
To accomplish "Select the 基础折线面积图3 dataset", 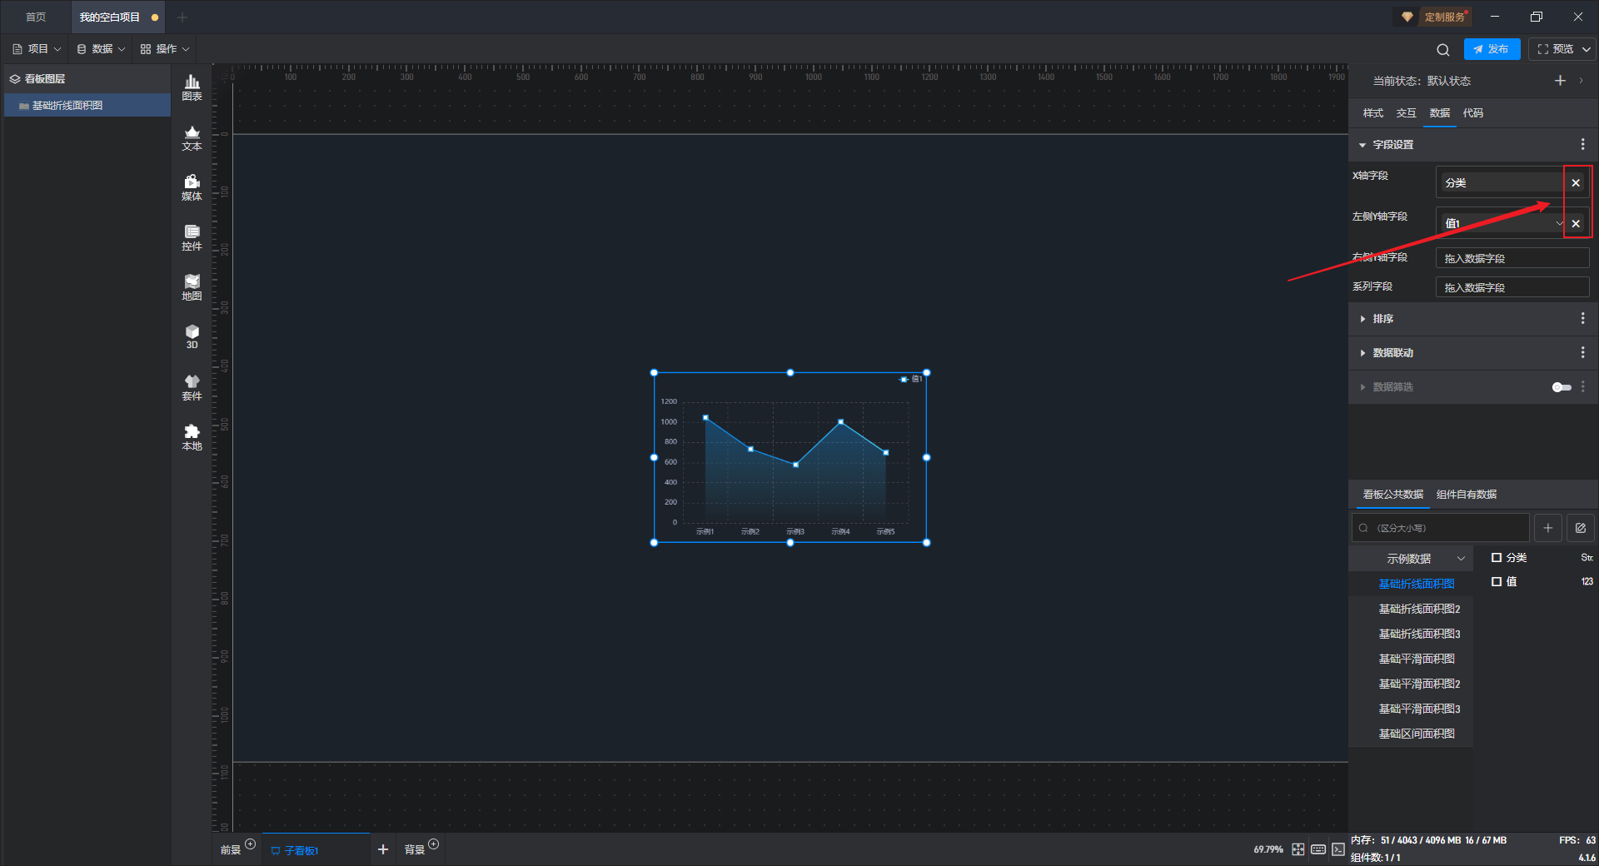I will [1419, 635].
